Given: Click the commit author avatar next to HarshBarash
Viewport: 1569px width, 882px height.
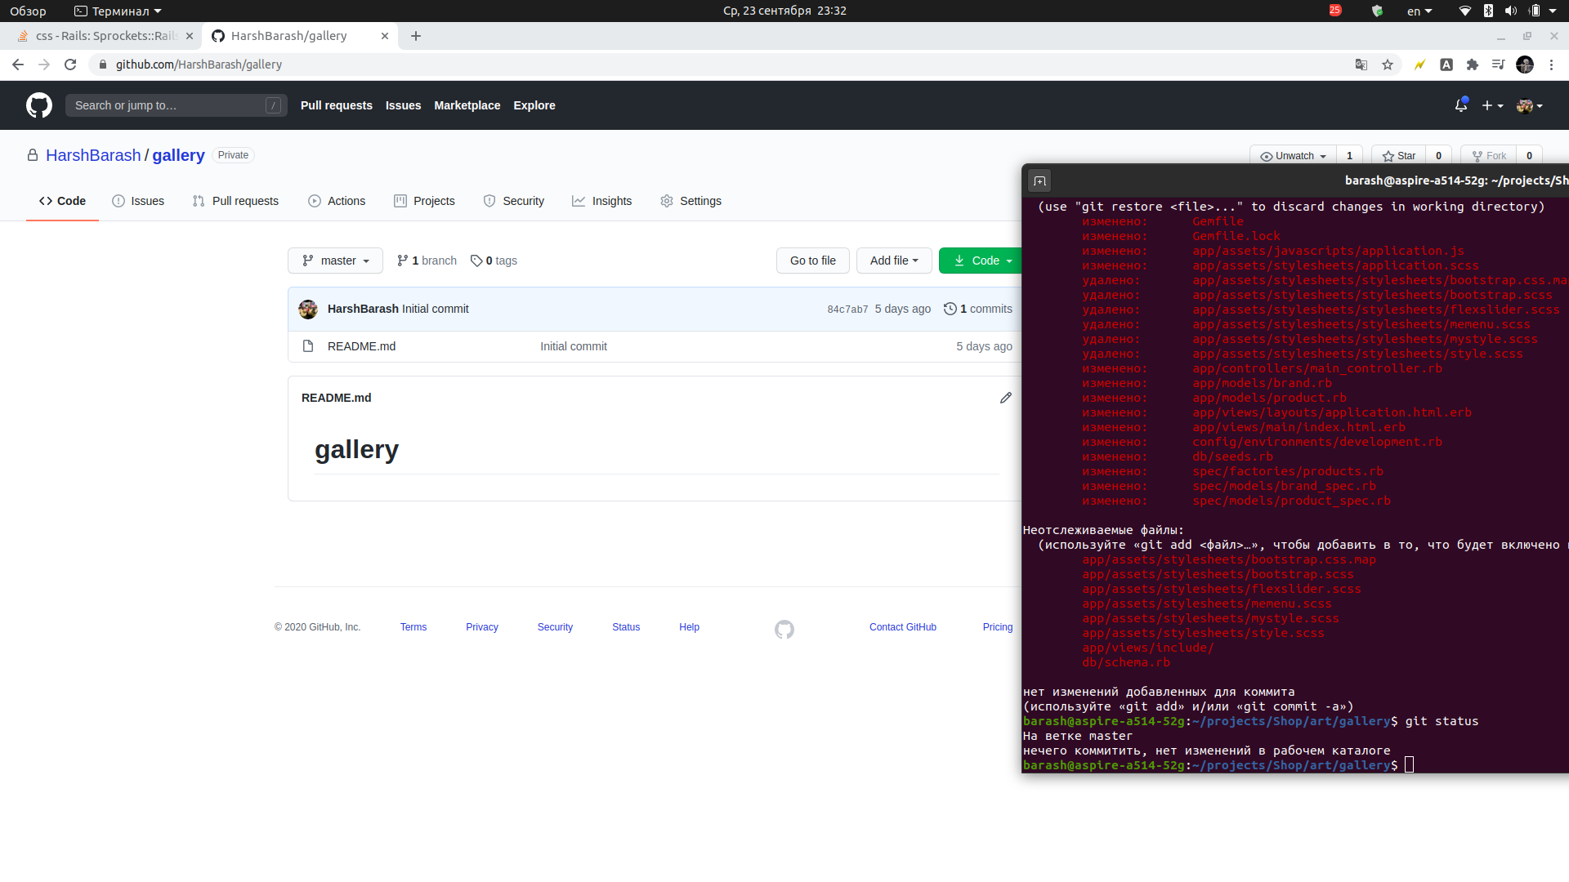Looking at the screenshot, I should tap(308, 309).
